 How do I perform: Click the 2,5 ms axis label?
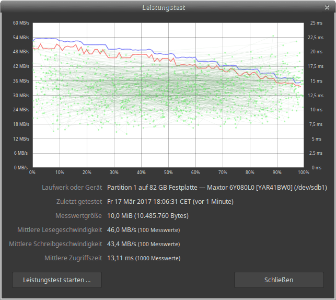click(x=316, y=153)
